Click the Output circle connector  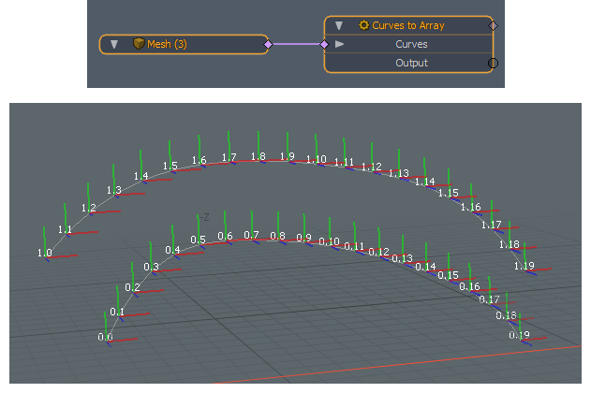coord(493,63)
